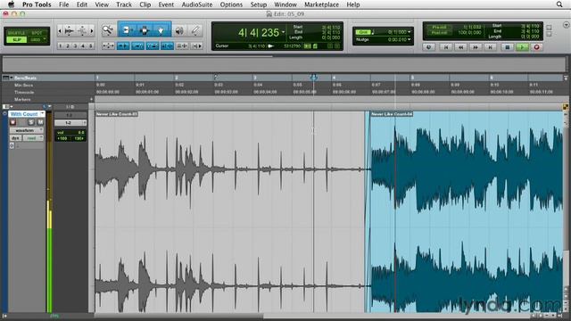Click the Go to End button

tap(490, 47)
